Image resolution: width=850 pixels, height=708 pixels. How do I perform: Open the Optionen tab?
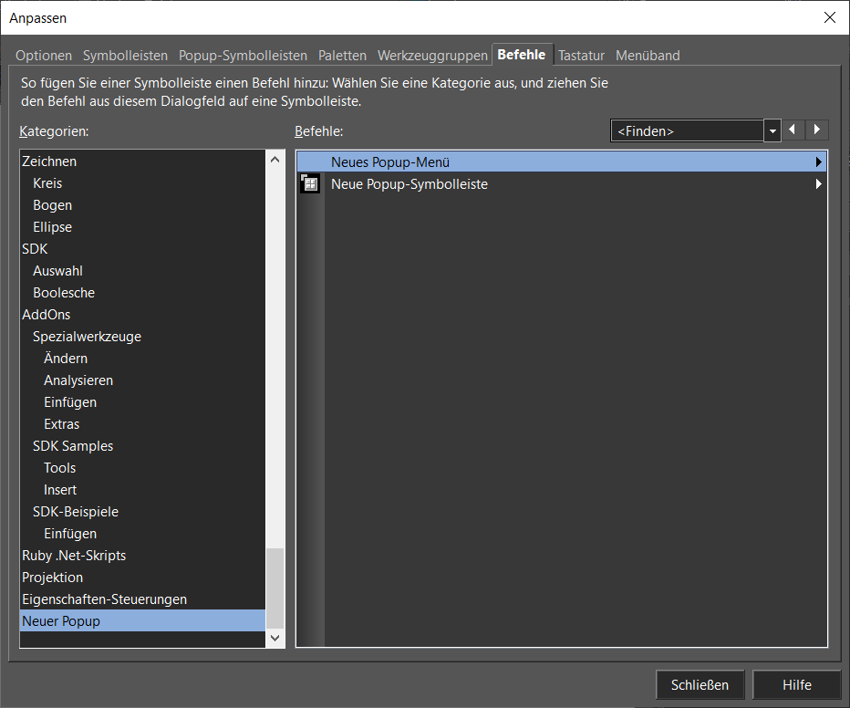[x=44, y=56]
